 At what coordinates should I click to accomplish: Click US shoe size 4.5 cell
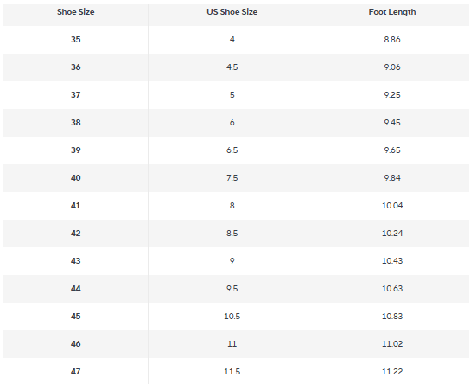point(232,67)
